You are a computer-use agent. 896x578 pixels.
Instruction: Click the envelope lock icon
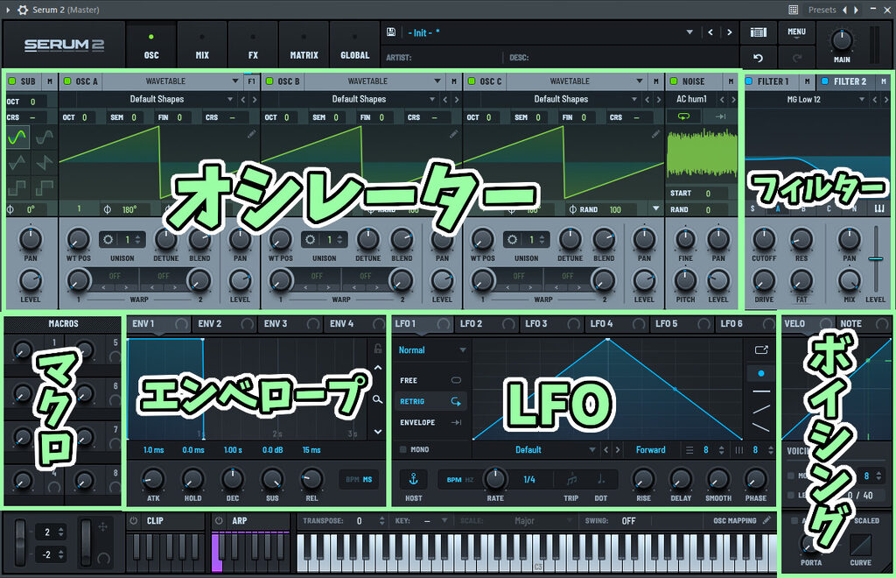[x=378, y=349]
